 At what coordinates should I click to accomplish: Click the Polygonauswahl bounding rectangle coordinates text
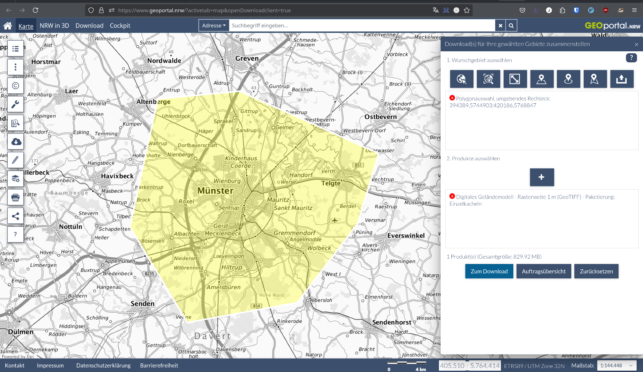[x=493, y=105]
